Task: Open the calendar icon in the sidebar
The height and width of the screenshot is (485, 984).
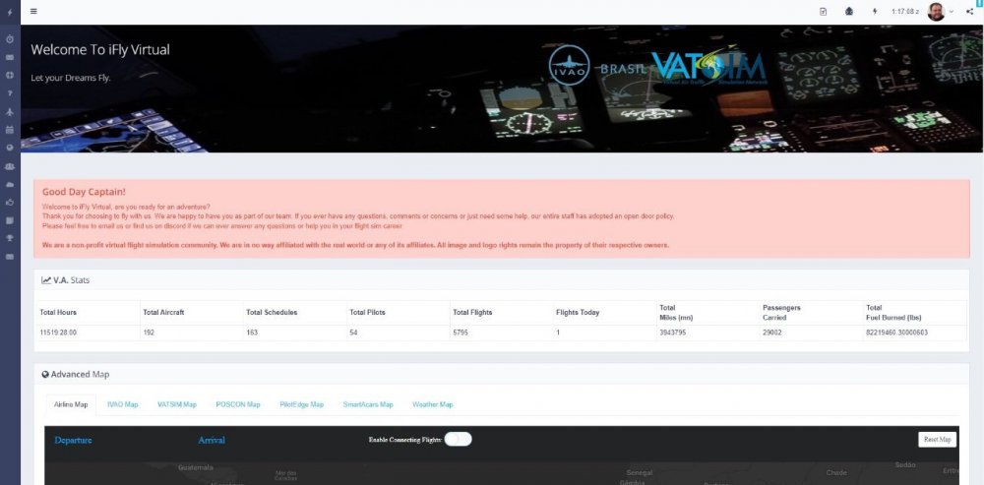Action: [x=9, y=129]
